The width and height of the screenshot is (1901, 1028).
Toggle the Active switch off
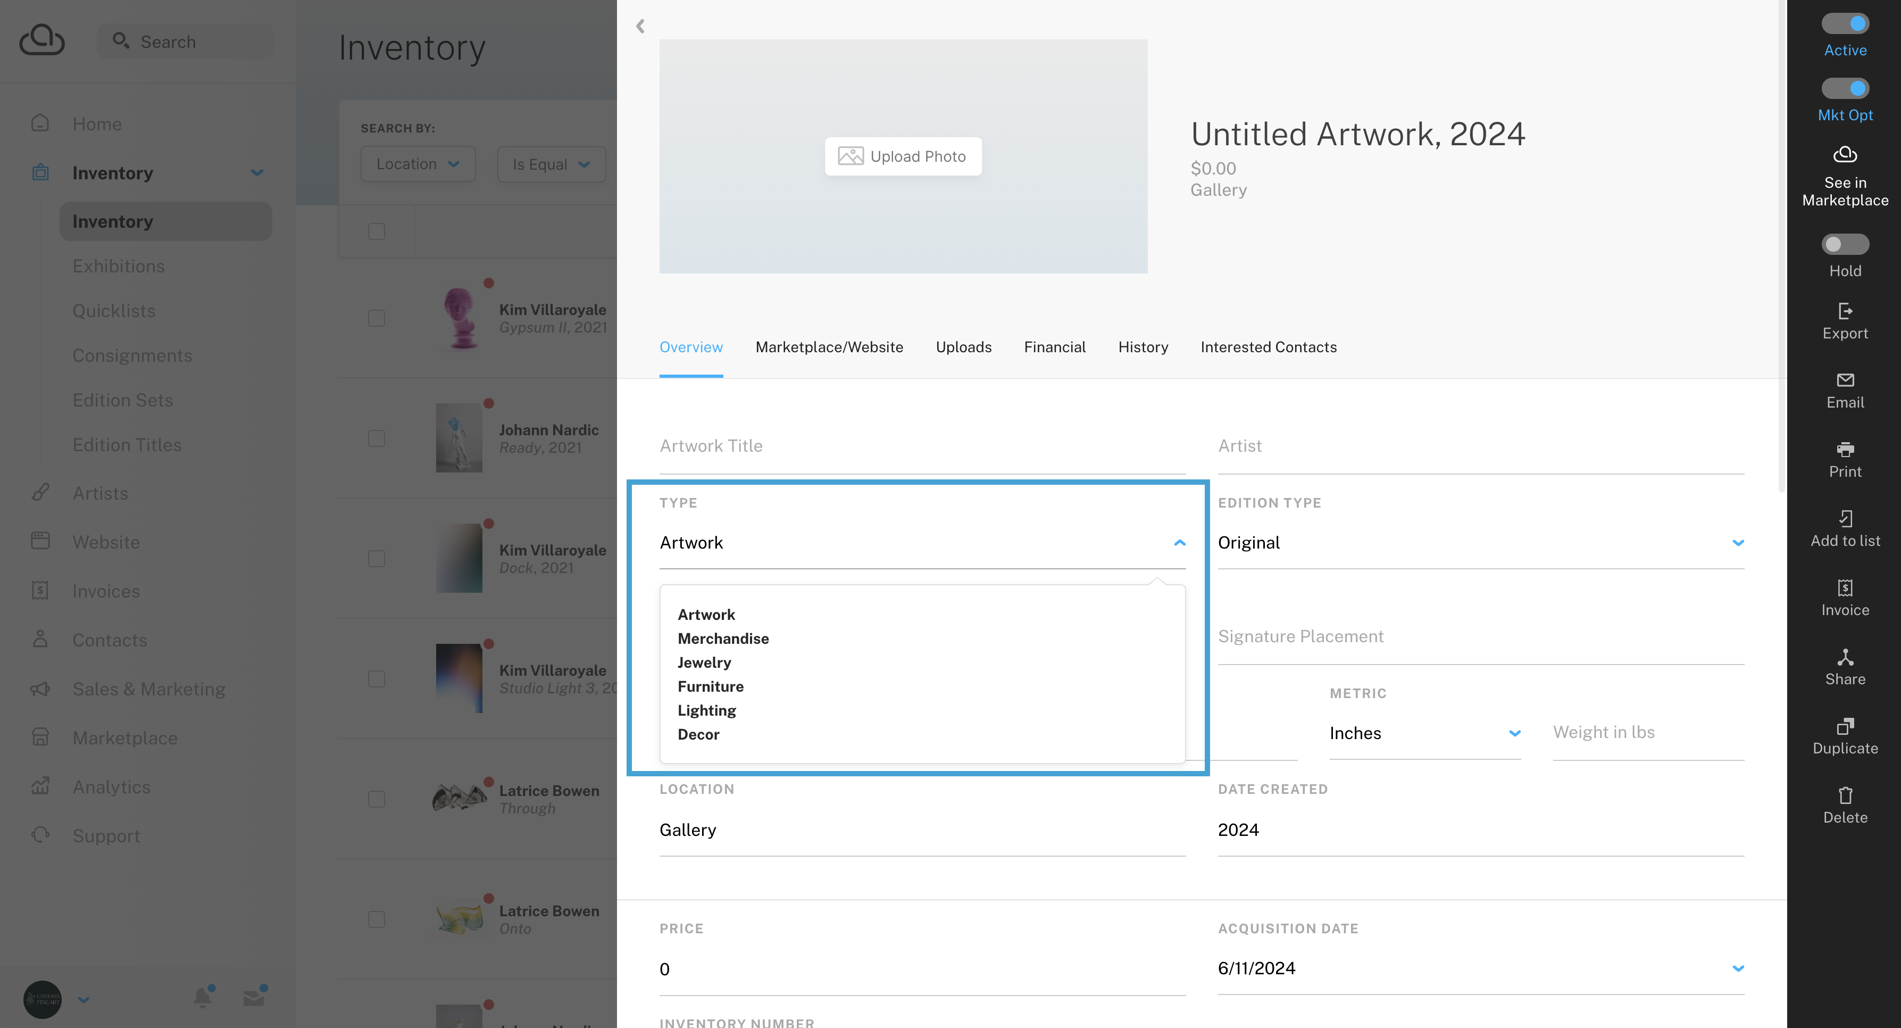click(x=1844, y=23)
